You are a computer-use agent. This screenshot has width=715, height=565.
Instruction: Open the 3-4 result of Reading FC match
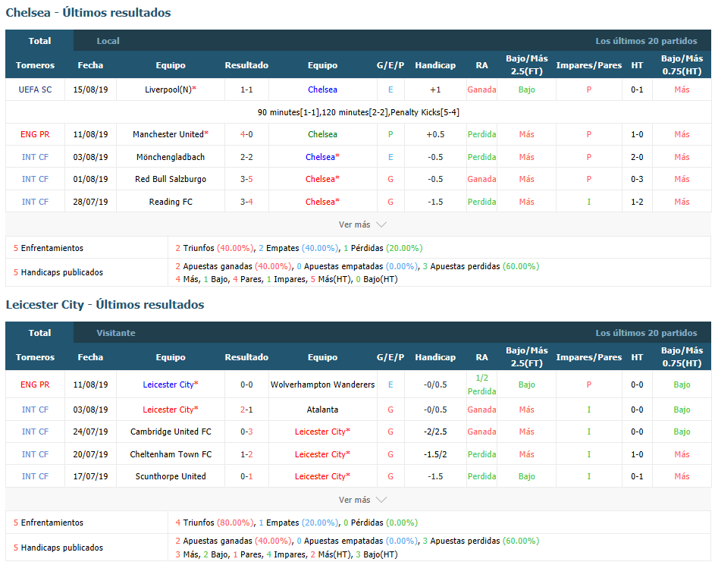[246, 202]
